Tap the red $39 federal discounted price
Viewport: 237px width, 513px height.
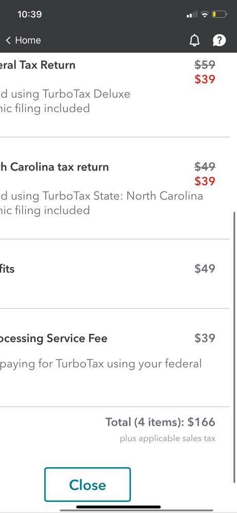(x=205, y=79)
